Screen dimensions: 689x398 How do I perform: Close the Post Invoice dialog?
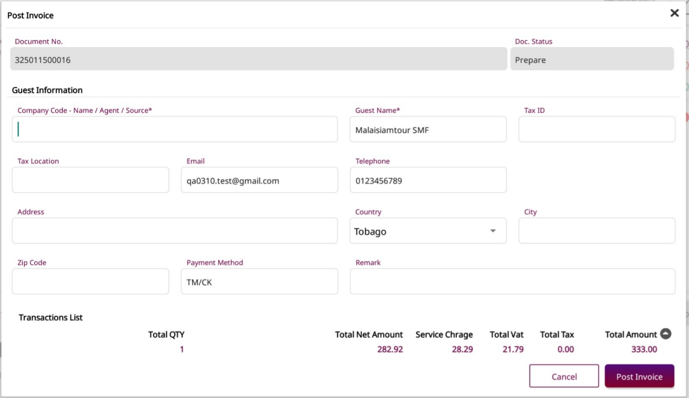point(674,13)
